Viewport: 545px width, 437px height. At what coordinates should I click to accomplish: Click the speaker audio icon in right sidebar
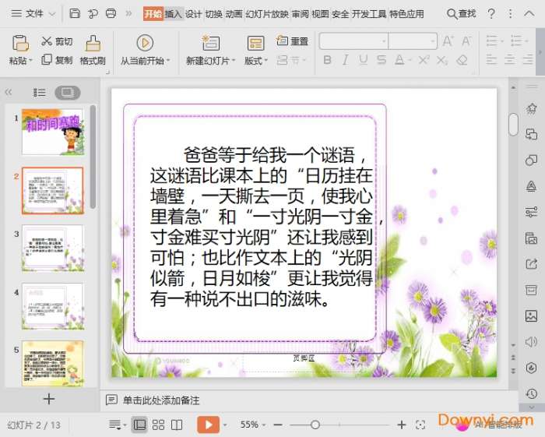(531, 342)
